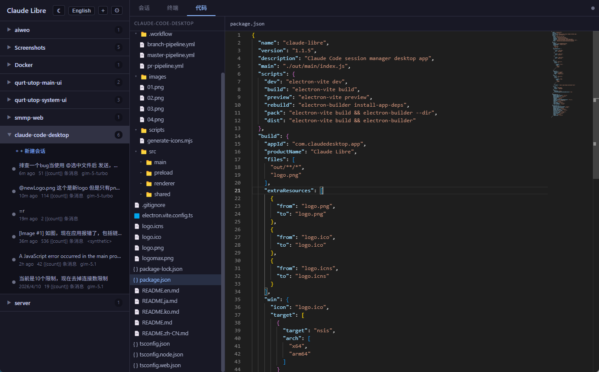Click the file icon of branch-pipeline.yml
This screenshot has width=599, height=372.
coord(142,45)
